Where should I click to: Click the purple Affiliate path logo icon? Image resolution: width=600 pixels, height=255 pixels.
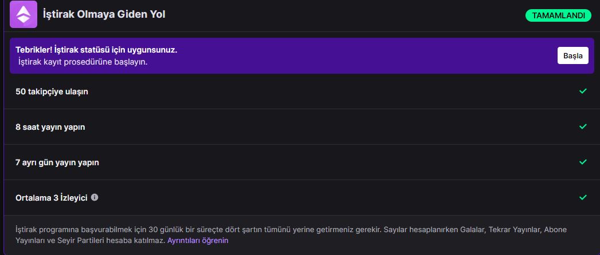click(23, 15)
